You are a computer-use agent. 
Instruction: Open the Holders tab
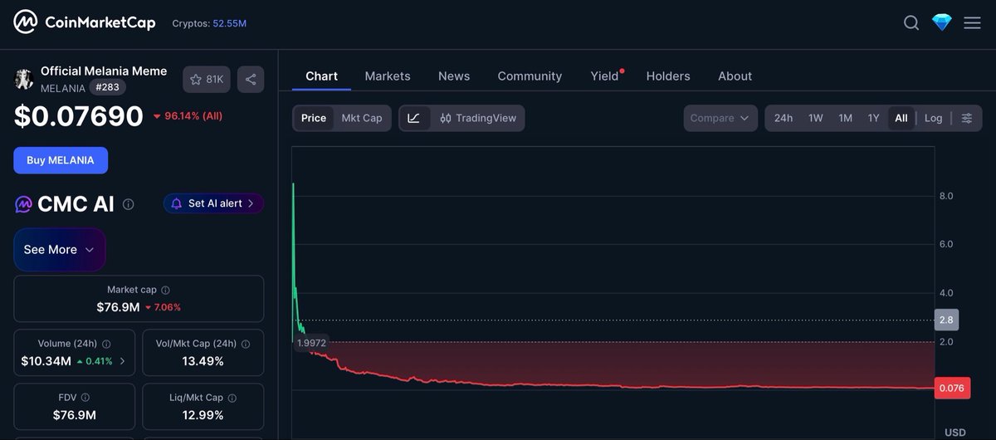[x=668, y=76]
